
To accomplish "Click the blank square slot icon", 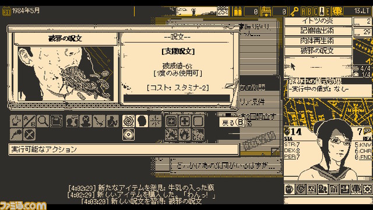I will coord(198,121).
